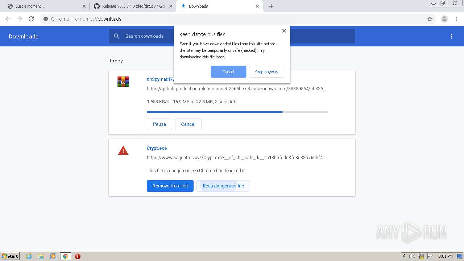
Task: Open the Windows Start menu
Action: click(10, 256)
